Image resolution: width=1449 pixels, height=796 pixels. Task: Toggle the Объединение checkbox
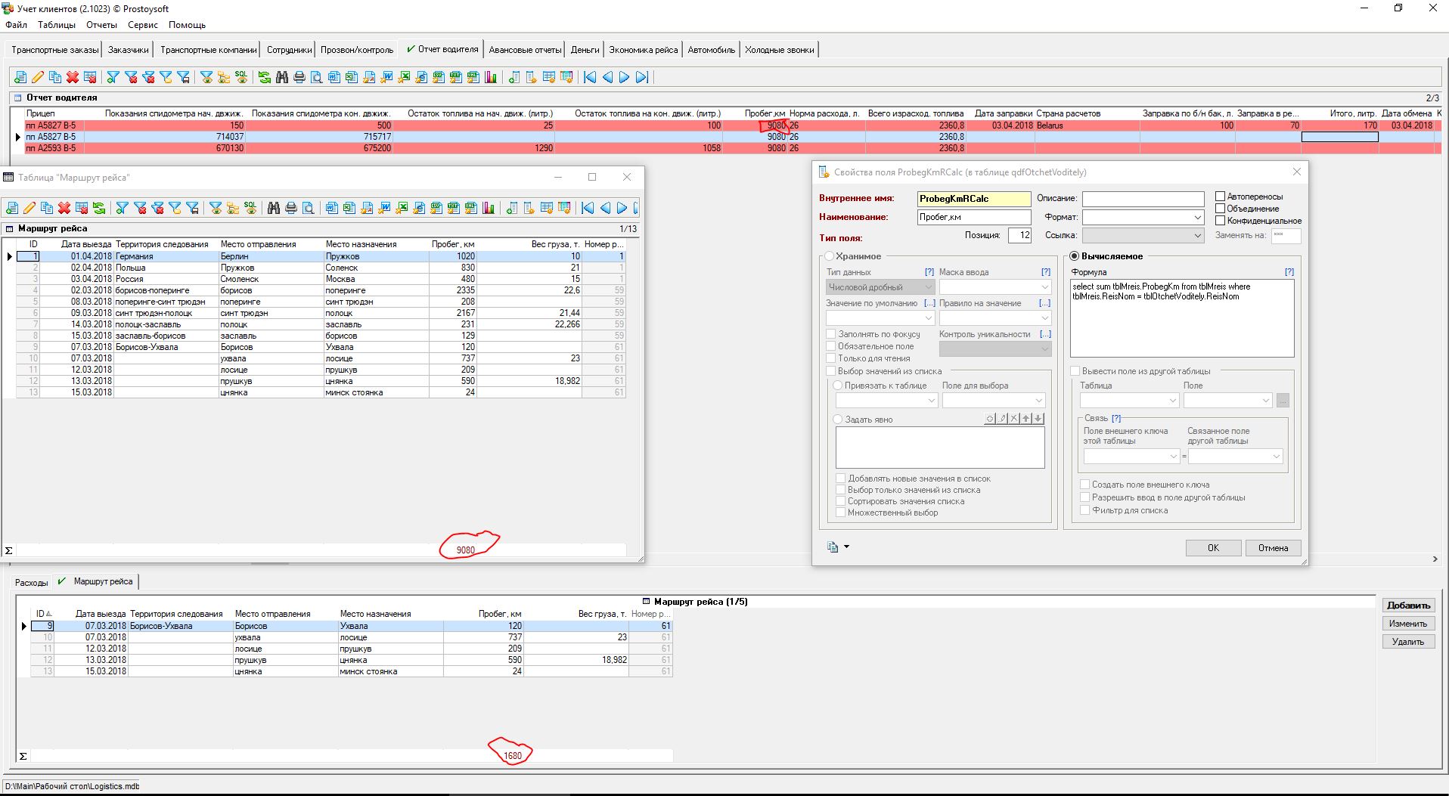click(1220, 209)
